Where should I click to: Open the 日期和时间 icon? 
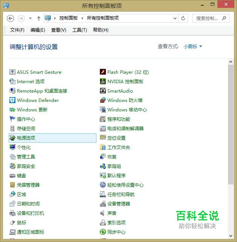(x=12, y=204)
